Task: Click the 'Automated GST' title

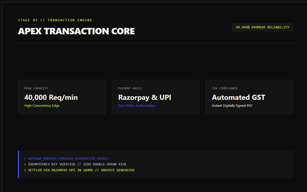Action: 238,98
